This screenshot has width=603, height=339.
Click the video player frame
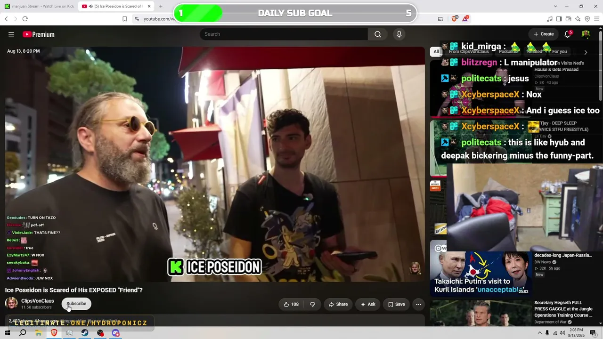[215, 164]
